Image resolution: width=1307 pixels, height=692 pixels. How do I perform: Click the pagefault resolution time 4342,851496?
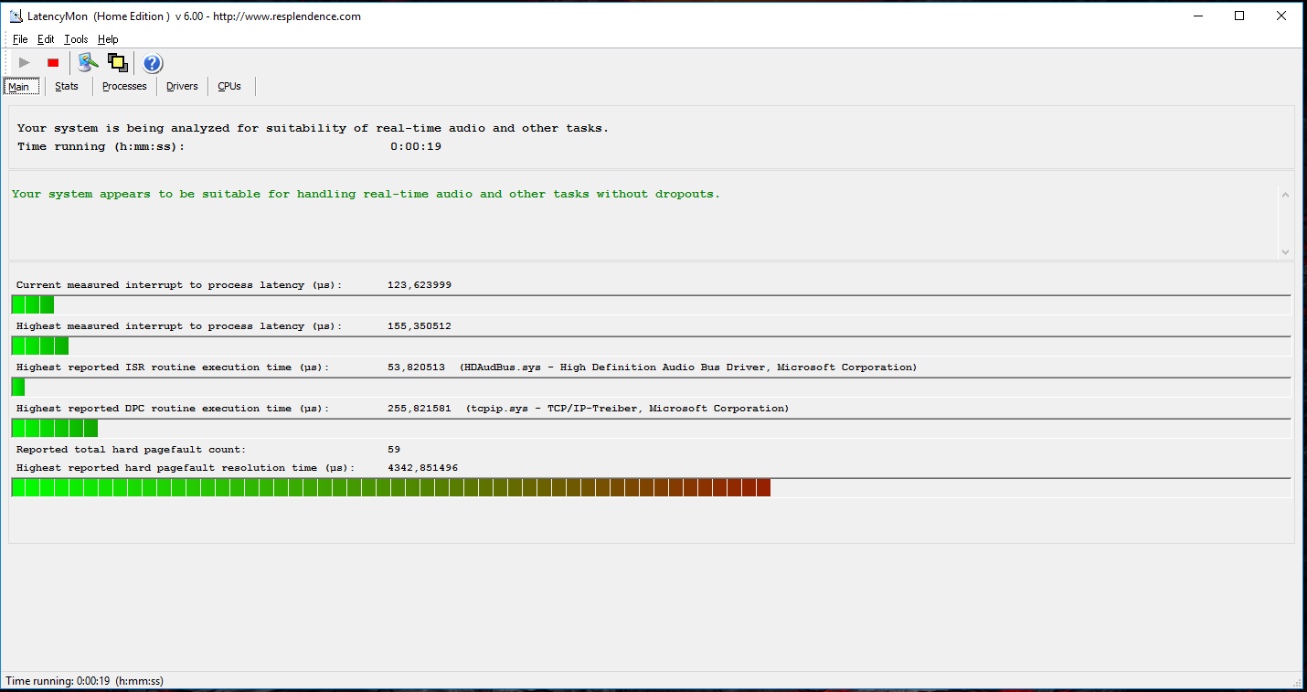423,468
